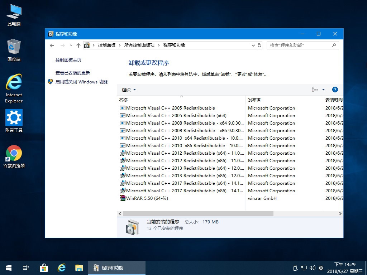
Task: Click the network tray icon
Action: pos(304,268)
